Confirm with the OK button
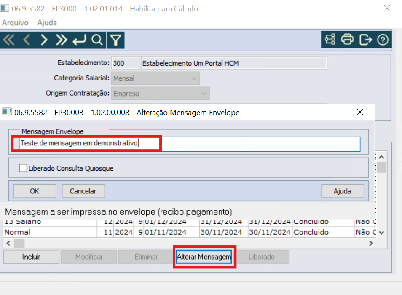Viewport: 402px width, 295px height. tap(35, 191)
